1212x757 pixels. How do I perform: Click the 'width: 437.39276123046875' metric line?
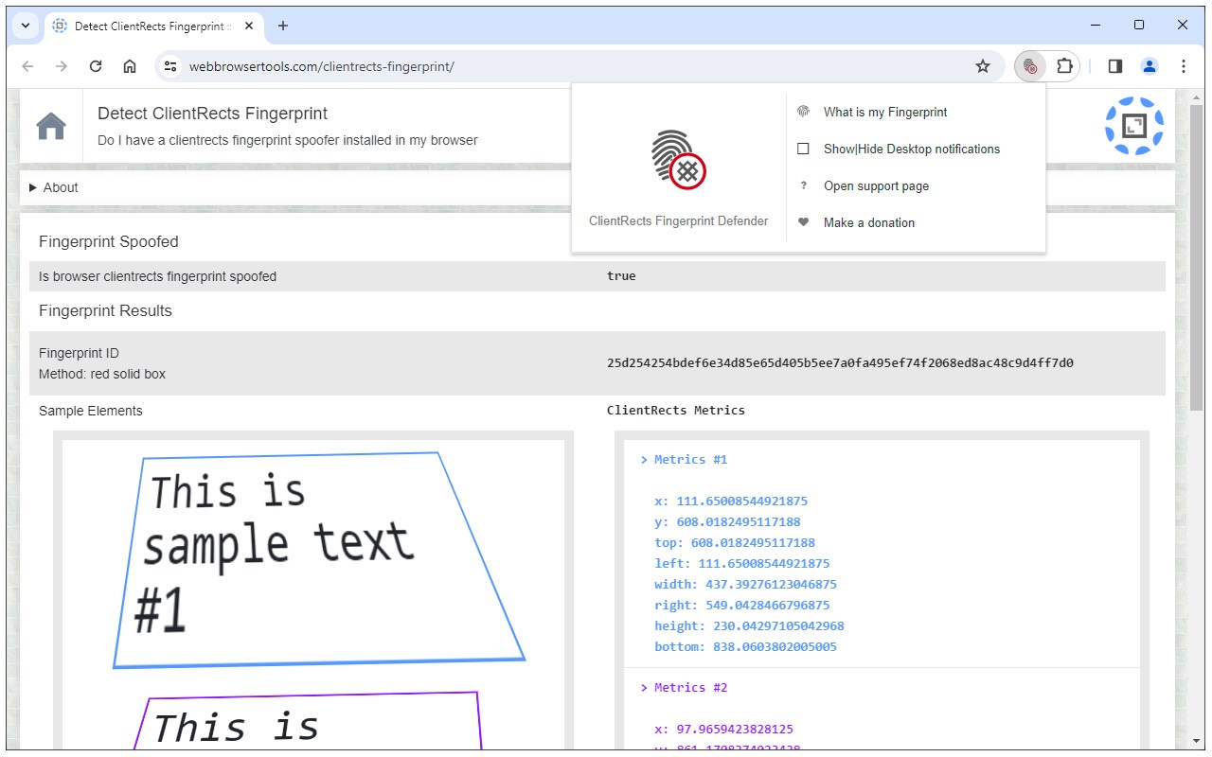pos(746,585)
